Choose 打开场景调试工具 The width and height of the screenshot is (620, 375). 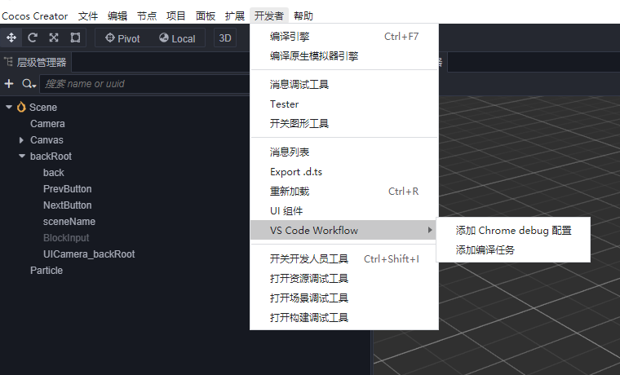(344, 298)
